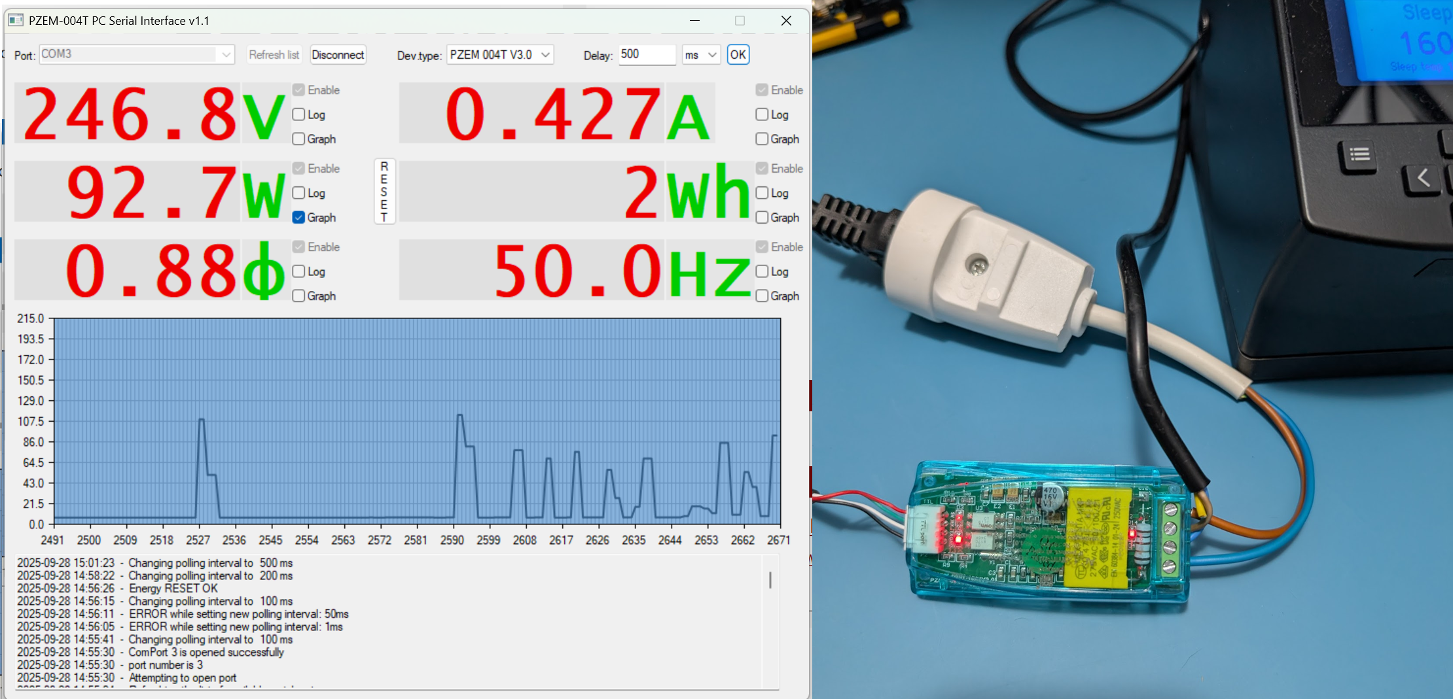Enable Log checkbox for voltage reading
The height and width of the screenshot is (699, 1453).
[x=299, y=115]
